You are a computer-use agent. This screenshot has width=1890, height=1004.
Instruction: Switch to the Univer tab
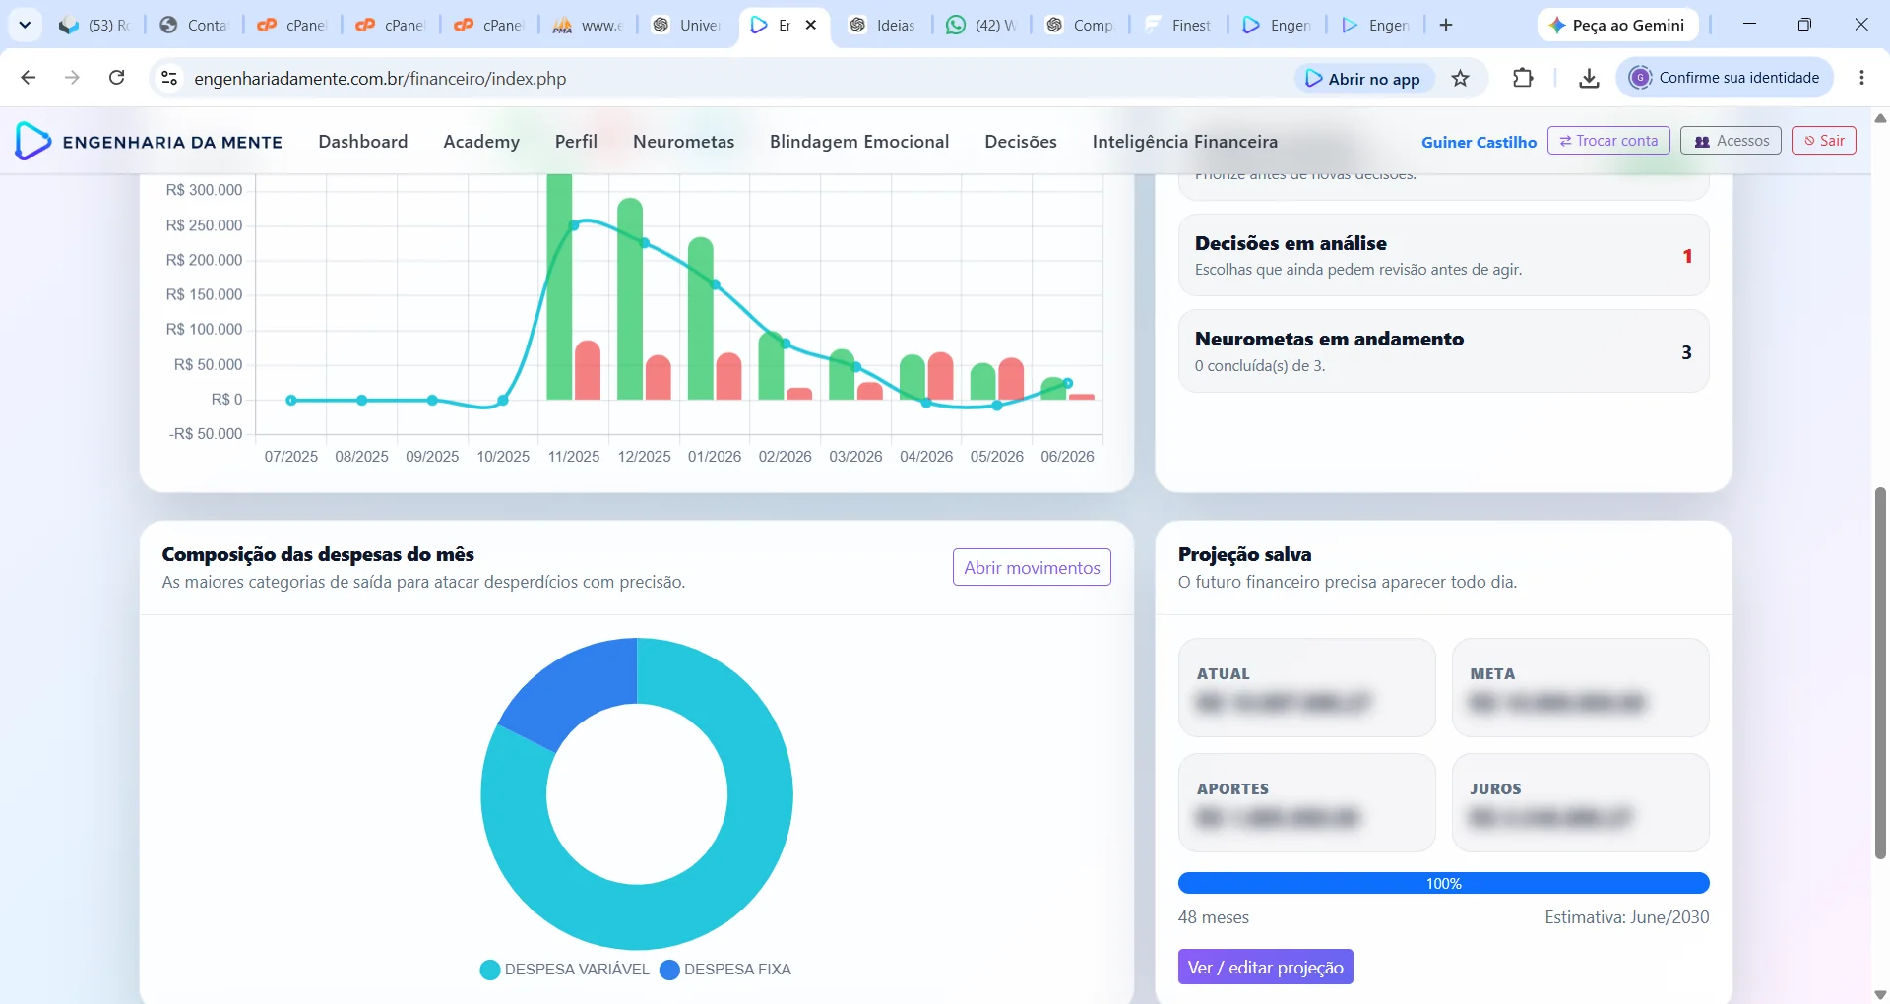click(686, 25)
